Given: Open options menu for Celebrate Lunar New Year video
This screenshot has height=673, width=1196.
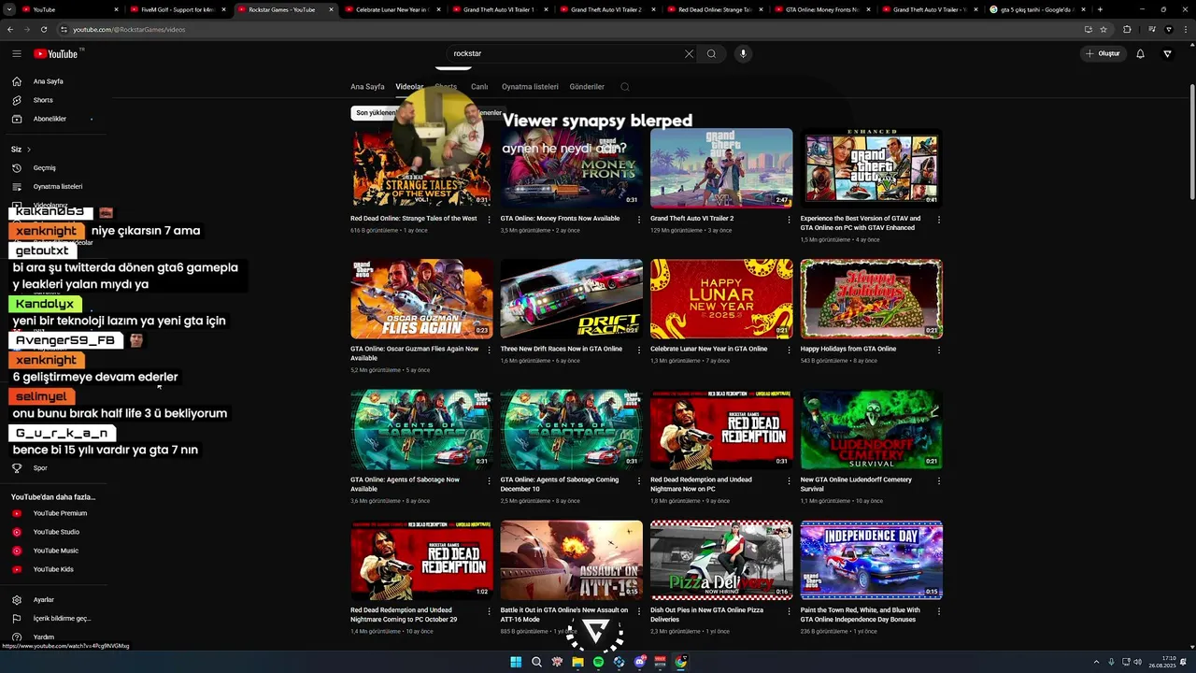Looking at the screenshot, I should point(789,351).
